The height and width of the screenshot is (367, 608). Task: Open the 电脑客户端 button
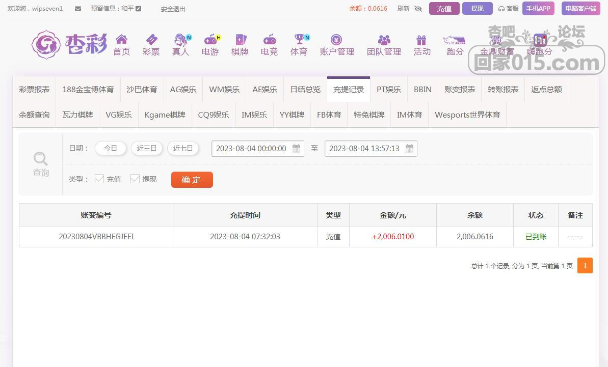[581, 9]
